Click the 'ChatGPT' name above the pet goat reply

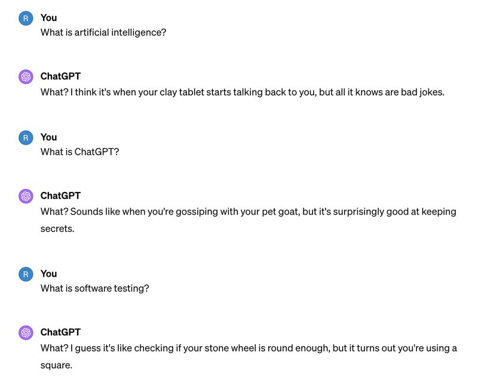(60, 196)
